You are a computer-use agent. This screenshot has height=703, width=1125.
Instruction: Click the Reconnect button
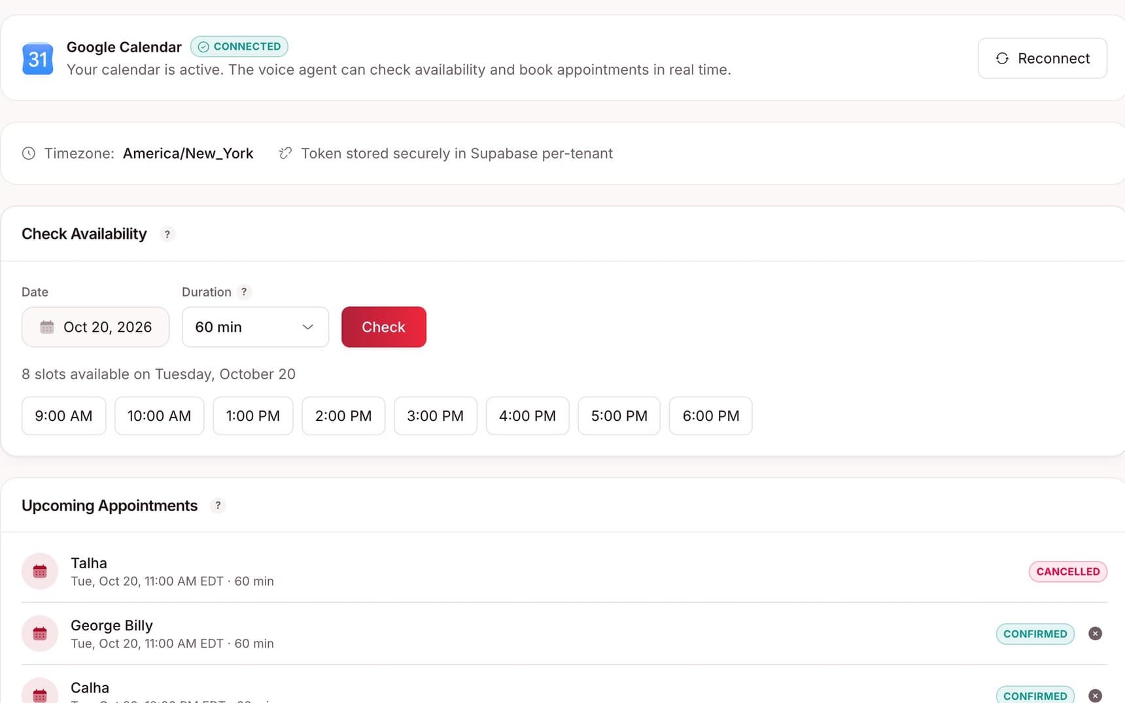pyautogui.click(x=1043, y=58)
